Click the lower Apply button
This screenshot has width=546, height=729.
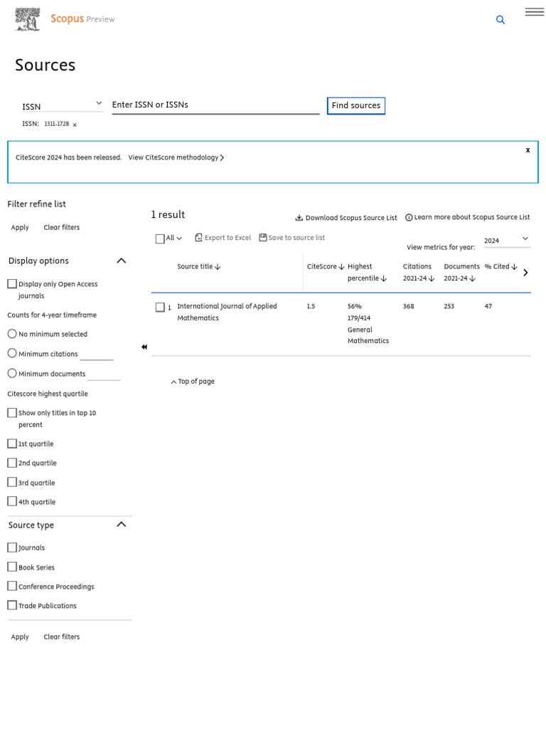pos(20,637)
